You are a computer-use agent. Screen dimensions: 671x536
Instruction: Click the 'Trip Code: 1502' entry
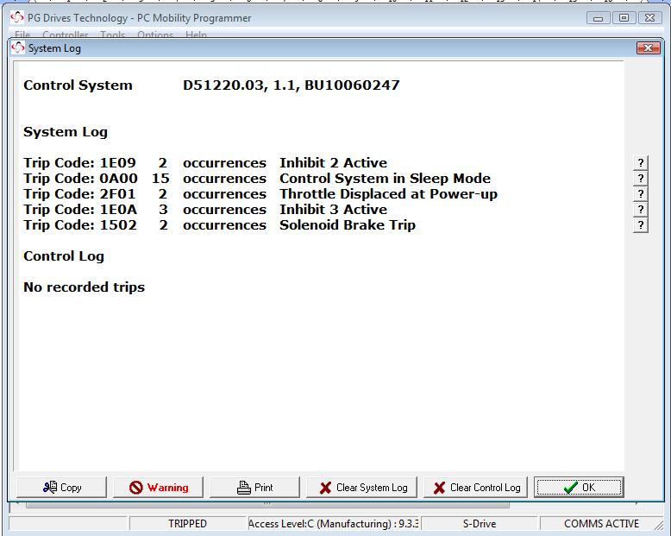[x=80, y=225]
